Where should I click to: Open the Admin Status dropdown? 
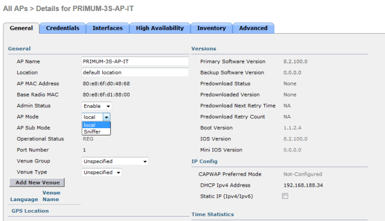click(97, 106)
